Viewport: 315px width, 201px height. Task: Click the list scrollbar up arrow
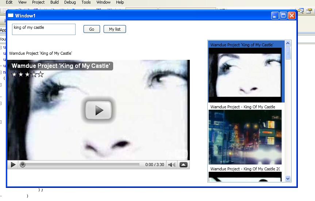point(288,43)
